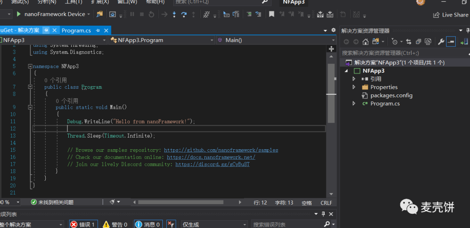The height and width of the screenshot is (228, 470).
Task: Click the Step Into debug arrow
Action: (x=174, y=14)
